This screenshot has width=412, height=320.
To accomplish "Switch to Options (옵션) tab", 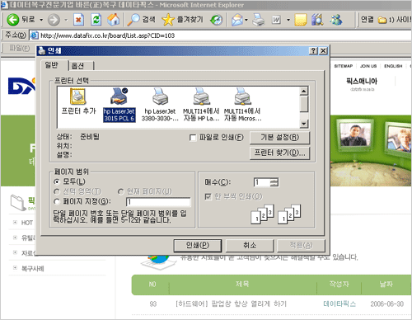I will [x=81, y=66].
